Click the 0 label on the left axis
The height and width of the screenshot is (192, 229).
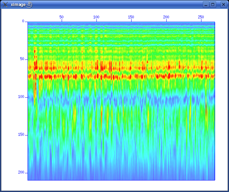click(23, 21)
